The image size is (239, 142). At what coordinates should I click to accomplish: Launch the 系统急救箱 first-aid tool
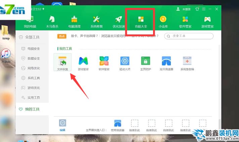pos(187,63)
